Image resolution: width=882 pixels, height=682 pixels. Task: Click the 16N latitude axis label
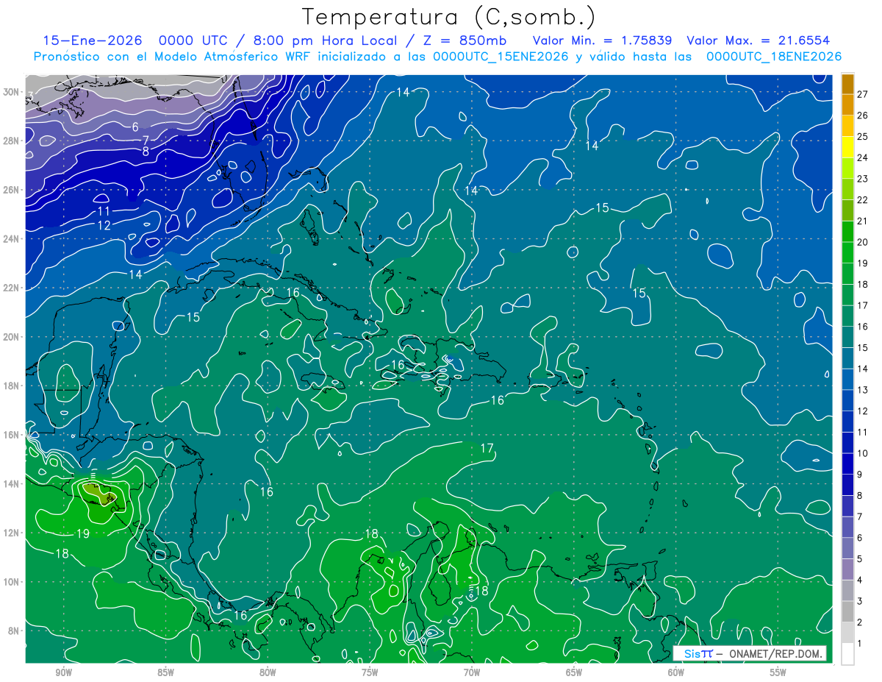pos(11,435)
